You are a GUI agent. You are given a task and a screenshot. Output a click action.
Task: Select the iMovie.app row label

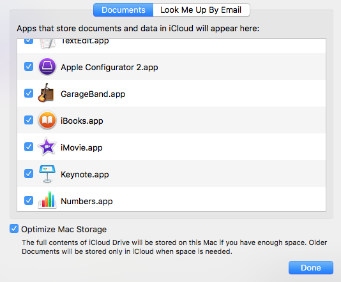coord(82,148)
